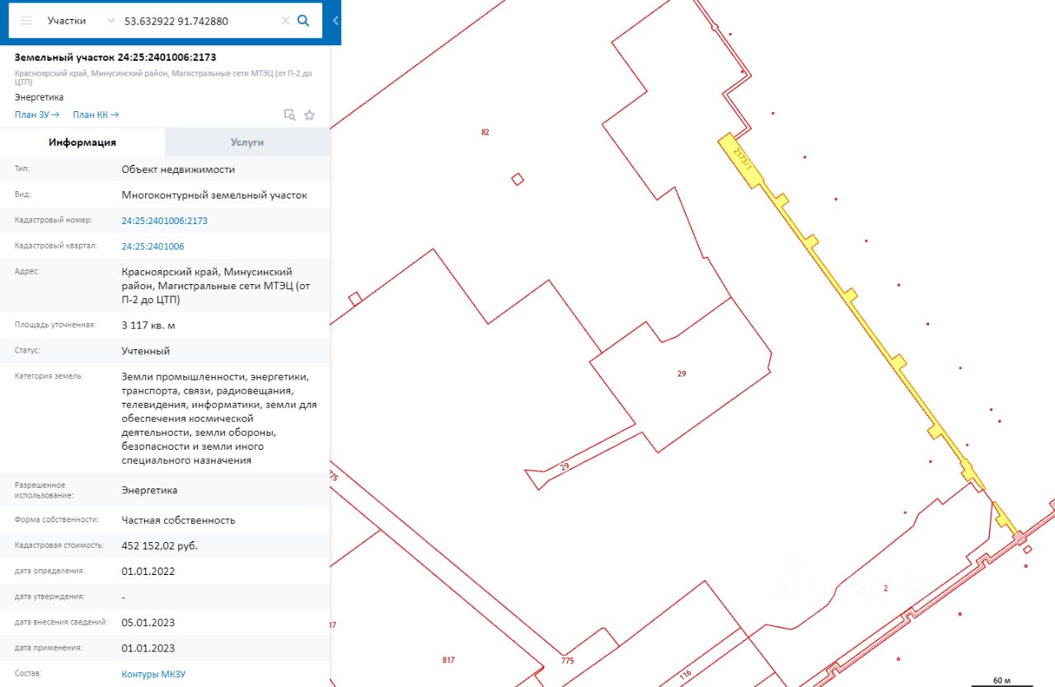Click the value 452 152,02 руб.
This screenshot has width=1055, height=687.
[x=160, y=545]
